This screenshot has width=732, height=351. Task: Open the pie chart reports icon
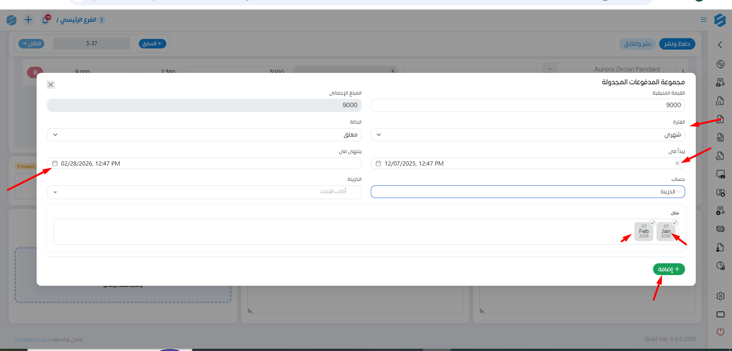[720, 266]
